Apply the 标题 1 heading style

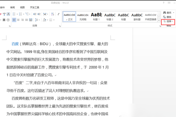coord(97,16)
